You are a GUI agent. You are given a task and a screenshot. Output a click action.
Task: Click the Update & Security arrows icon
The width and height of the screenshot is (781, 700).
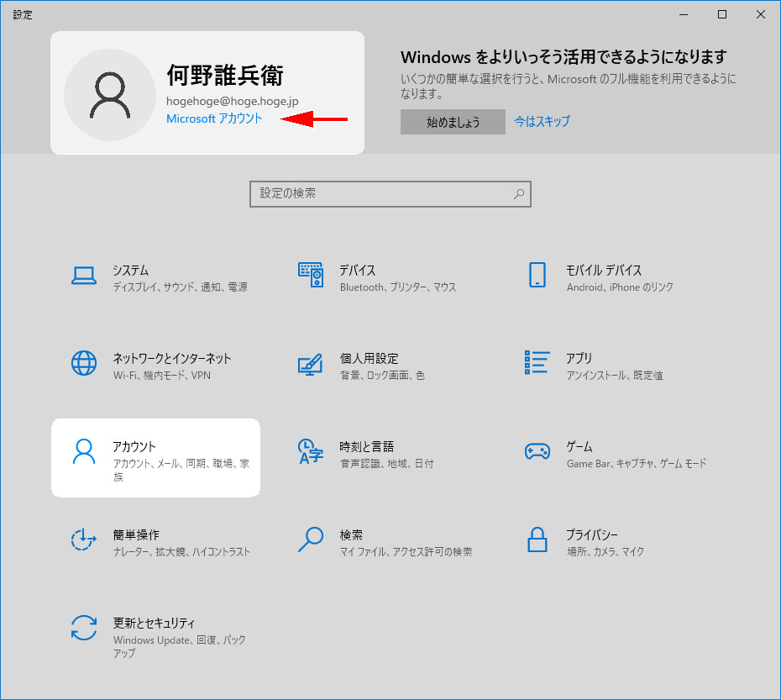84,628
